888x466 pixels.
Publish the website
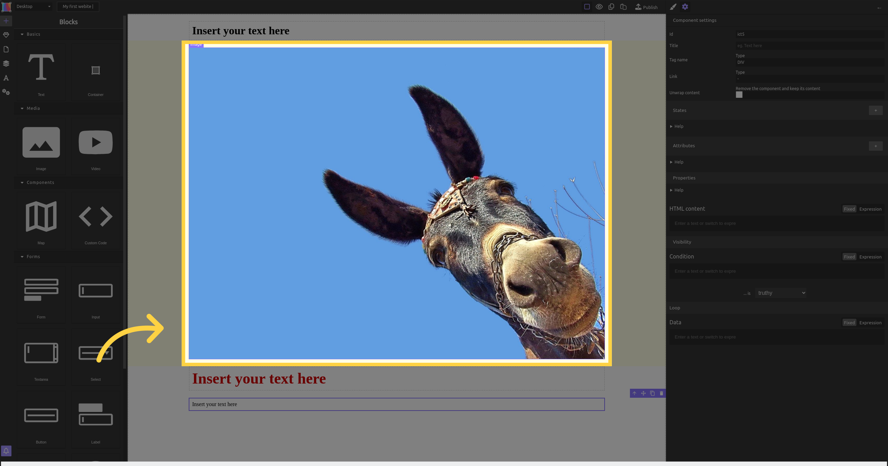coord(646,7)
